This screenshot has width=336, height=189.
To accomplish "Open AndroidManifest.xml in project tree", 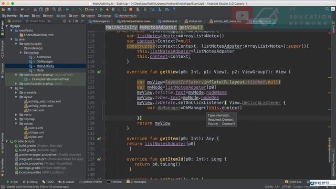I will (36, 35).
